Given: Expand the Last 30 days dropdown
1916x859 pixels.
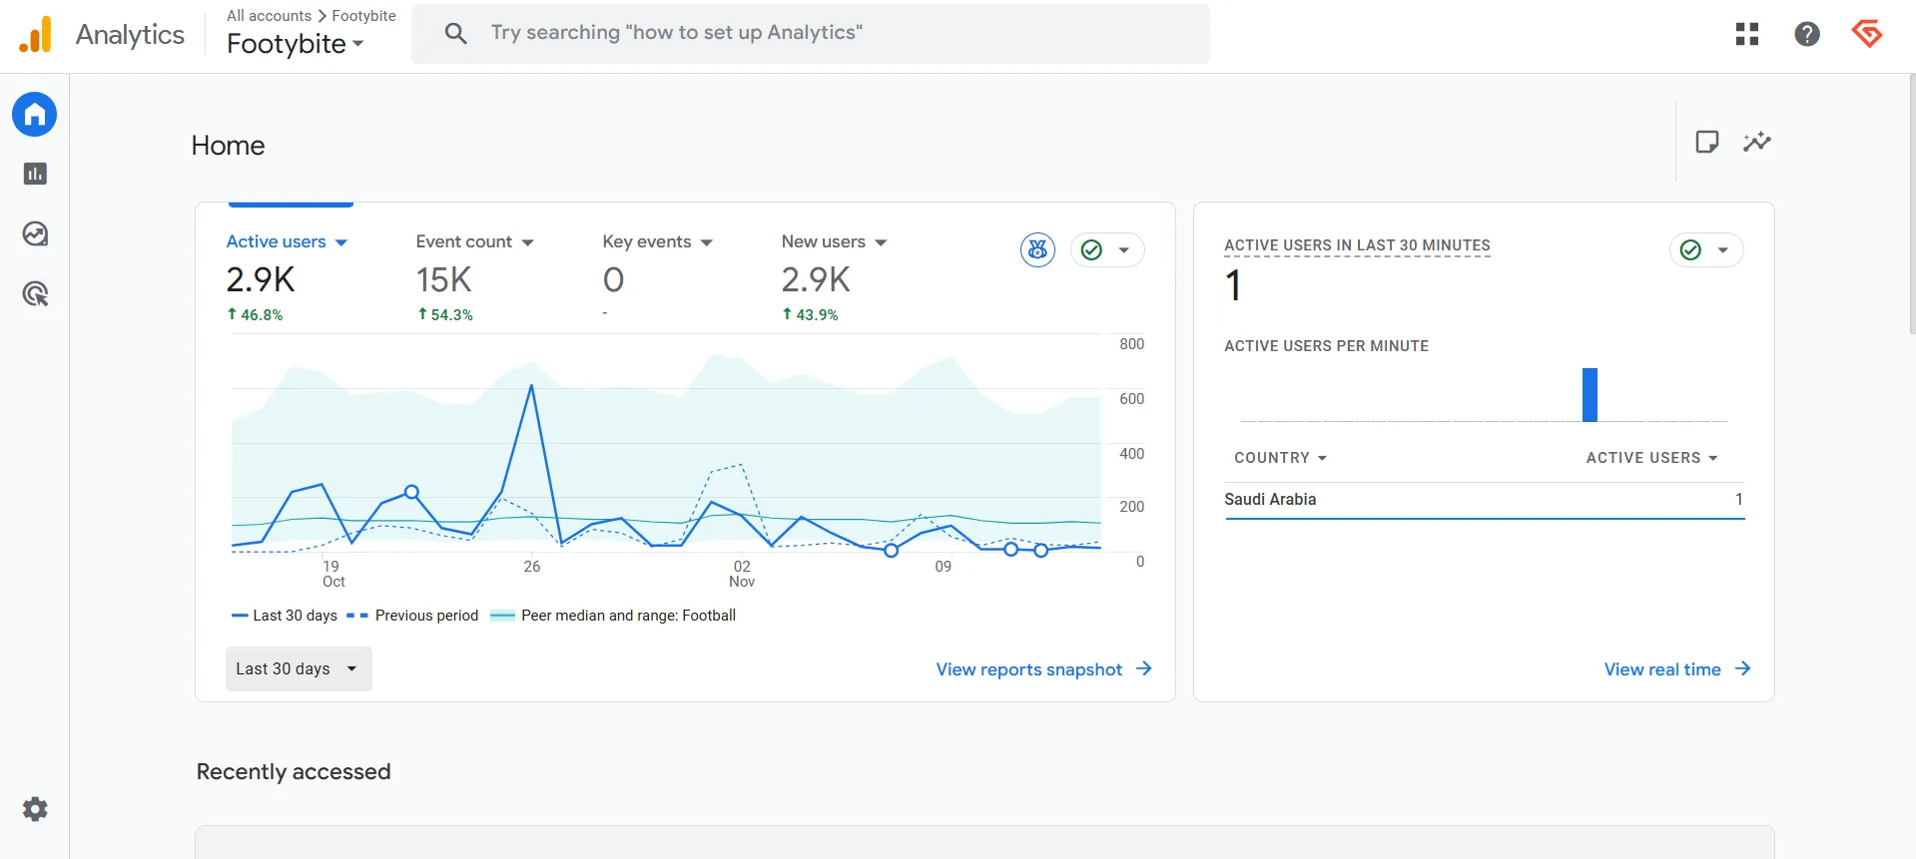Looking at the screenshot, I should pos(298,668).
